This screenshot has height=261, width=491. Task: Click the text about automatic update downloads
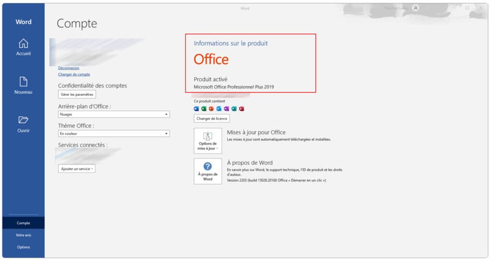click(279, 139)
